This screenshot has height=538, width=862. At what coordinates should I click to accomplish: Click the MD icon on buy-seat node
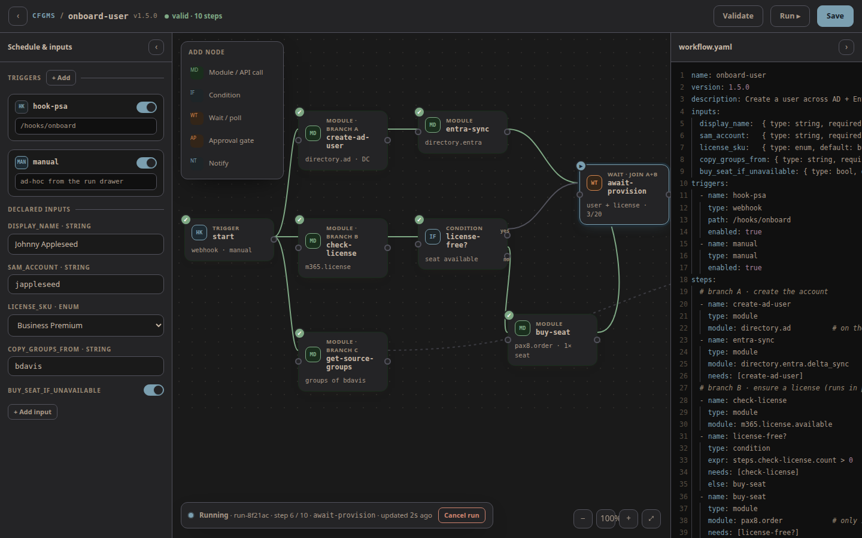tap(523, 328)
